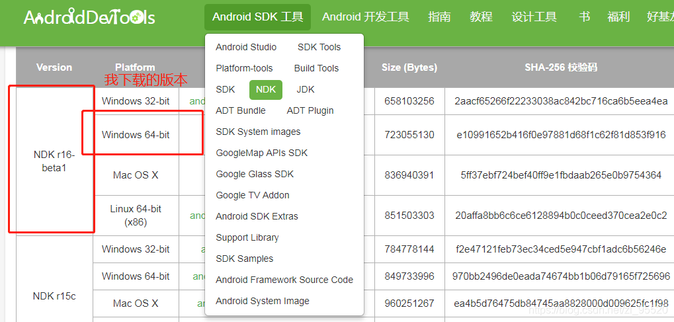
Task: Open the 福利 menu
Action: [618, 17]
